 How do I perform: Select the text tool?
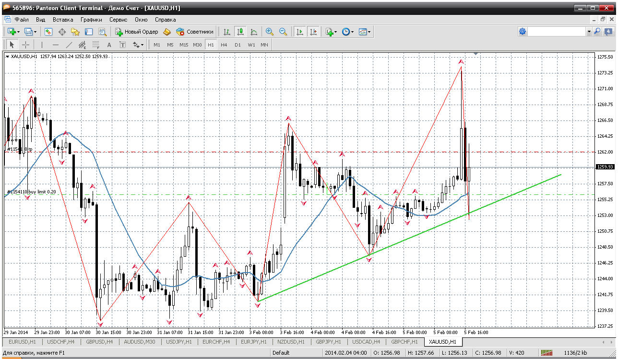click(109, 45)
